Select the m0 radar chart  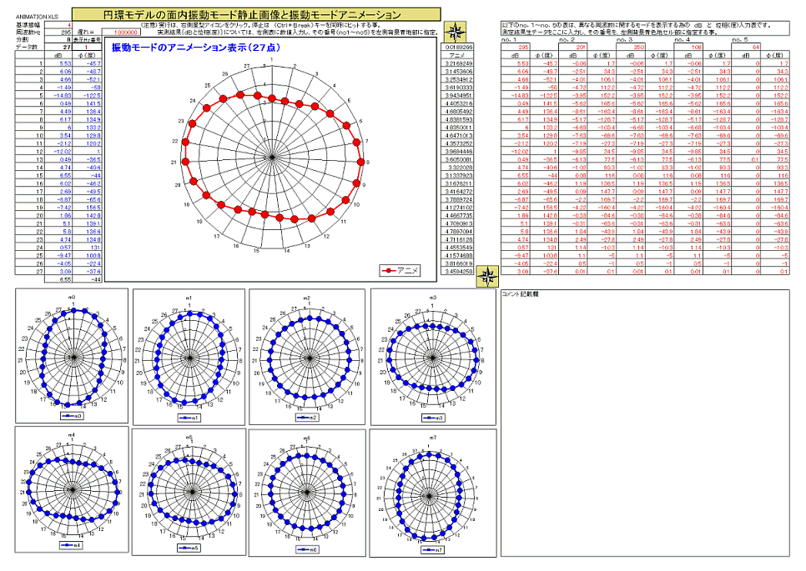pos(72,353)
